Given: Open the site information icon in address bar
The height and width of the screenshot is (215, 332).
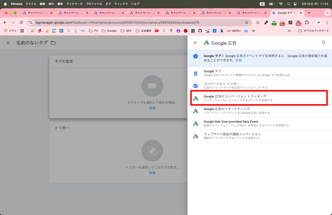Looking at the screenshot, I should point(31,23).
